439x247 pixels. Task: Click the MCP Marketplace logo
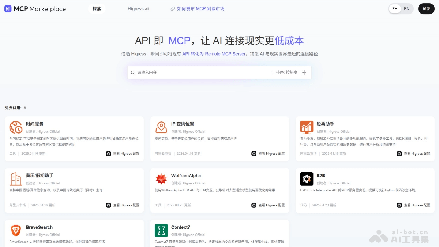coord(35,8)
